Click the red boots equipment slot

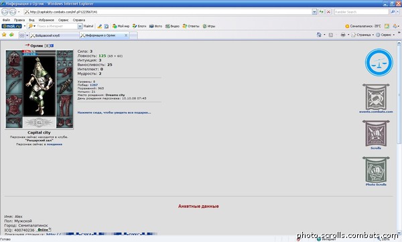point(64,122)
